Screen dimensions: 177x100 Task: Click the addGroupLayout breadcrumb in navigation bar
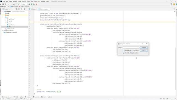[24, 7]
